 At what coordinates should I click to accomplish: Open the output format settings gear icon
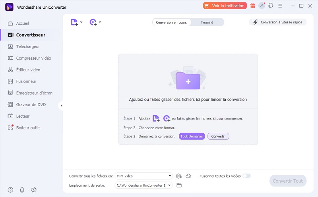click(178, 176)
